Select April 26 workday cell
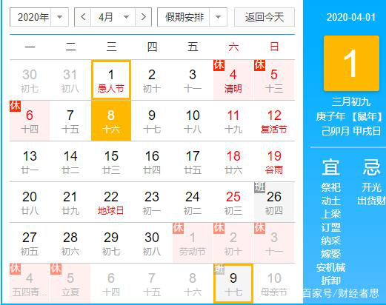The height and width of the screenshot is (305, 386). tap(274, 202)
